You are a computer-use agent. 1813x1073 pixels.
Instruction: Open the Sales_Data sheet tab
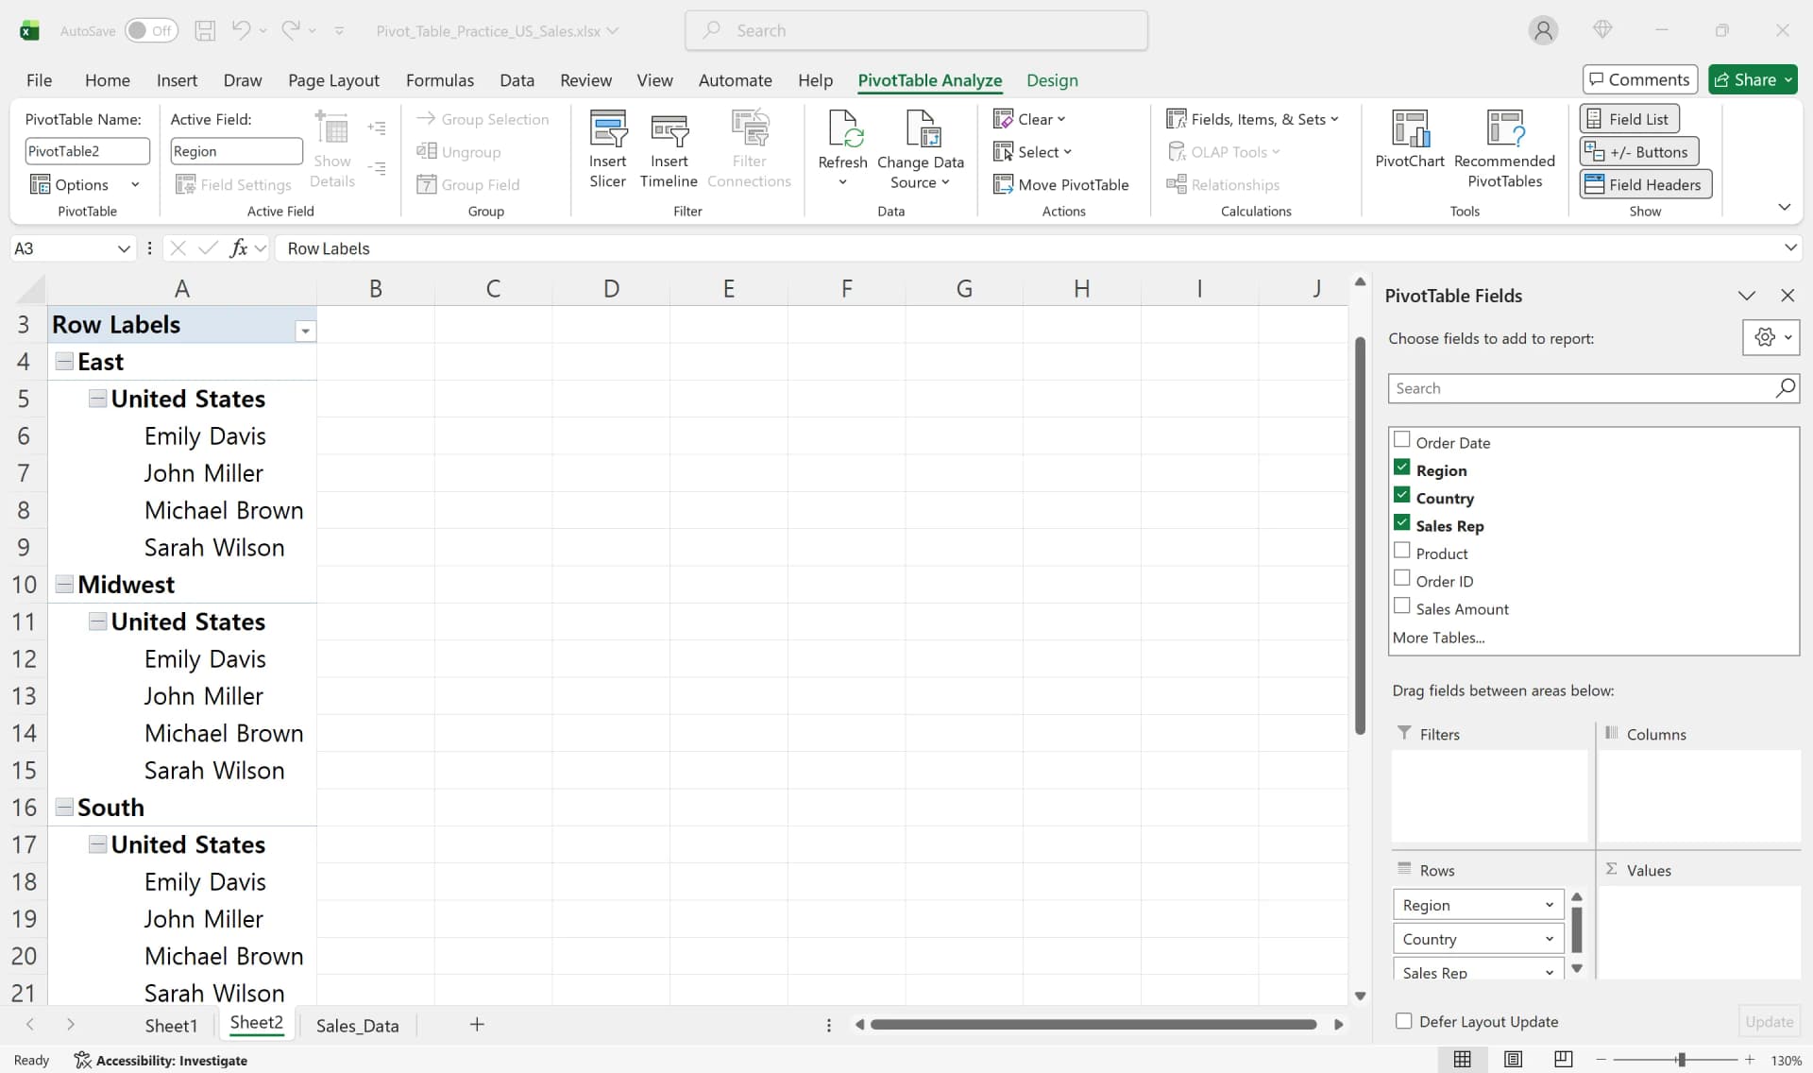point(356,1025)
